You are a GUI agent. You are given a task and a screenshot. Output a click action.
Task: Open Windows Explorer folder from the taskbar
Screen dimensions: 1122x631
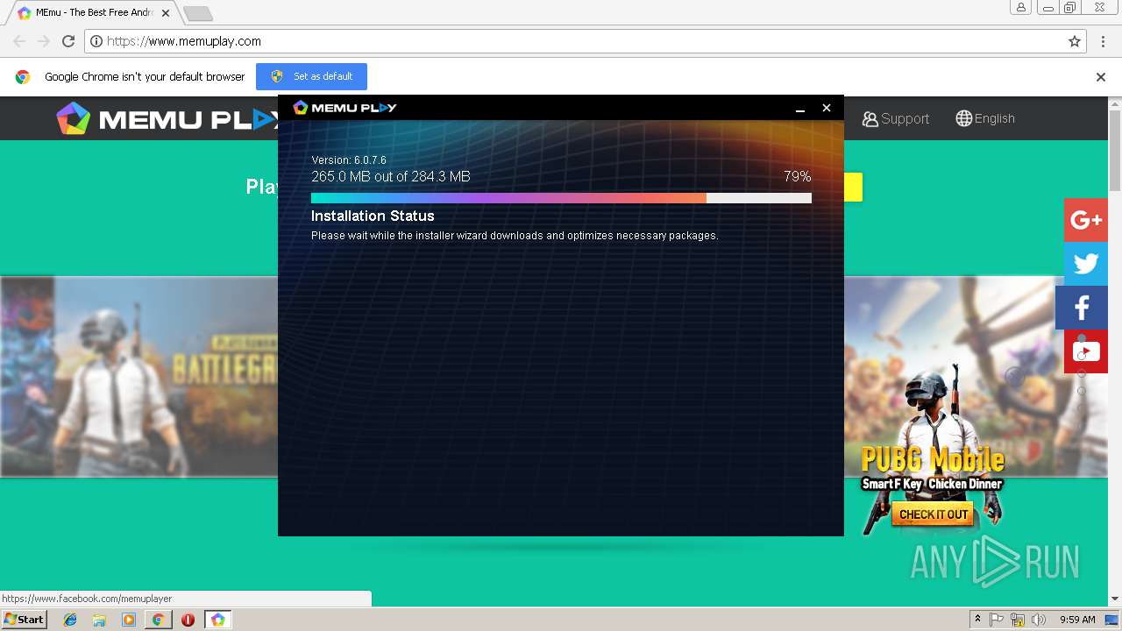pos(99,620)
